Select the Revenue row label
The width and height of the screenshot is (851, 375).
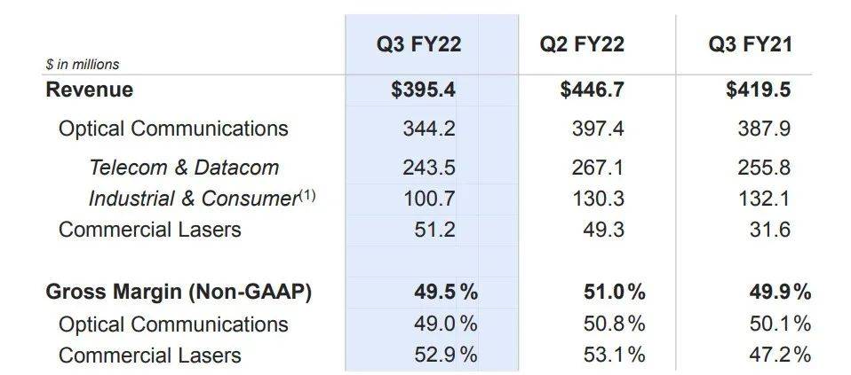pos(90,90)
